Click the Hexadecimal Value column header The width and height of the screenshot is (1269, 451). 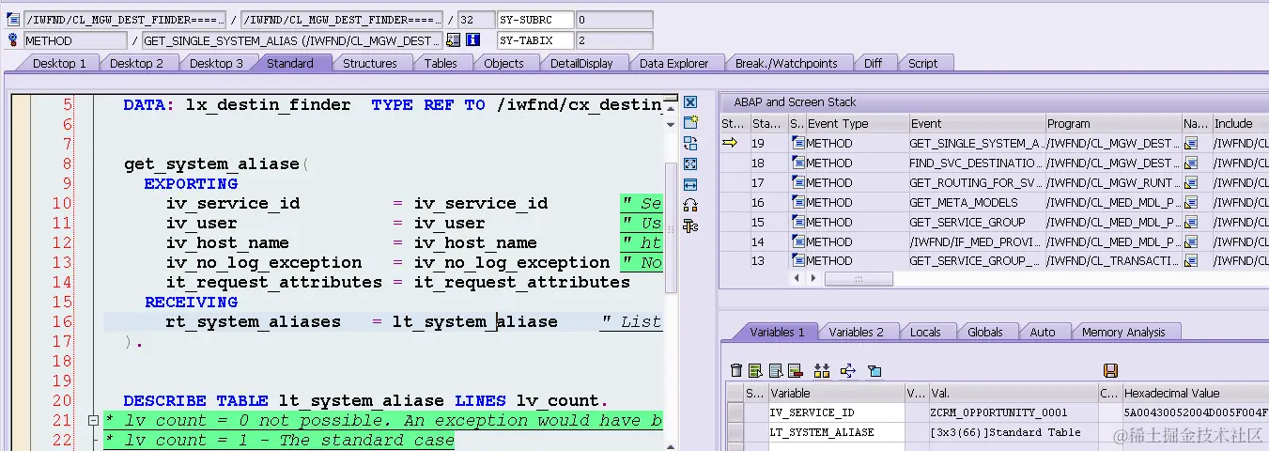coord(1195,393)
